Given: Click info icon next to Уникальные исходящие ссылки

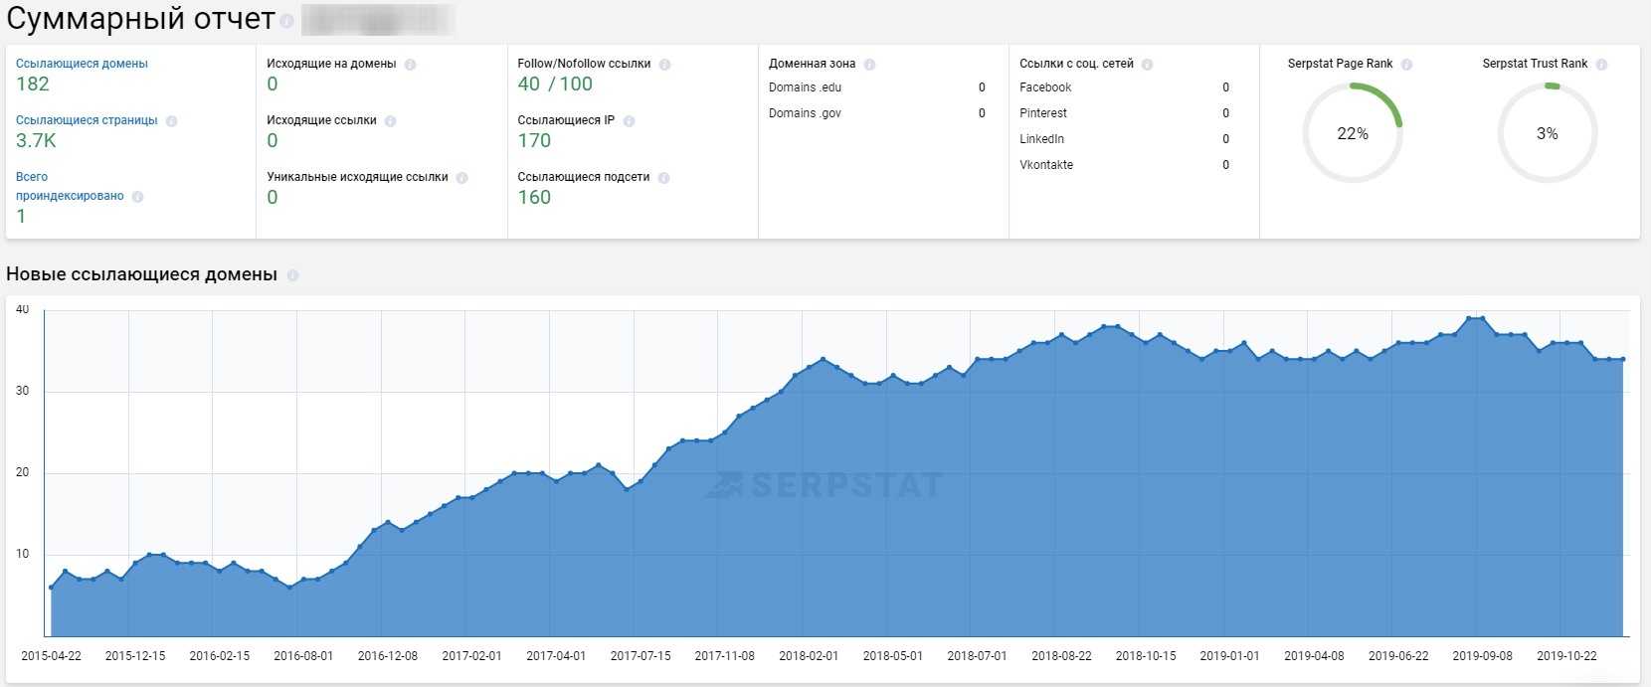Looking at the screenshot, I should [461, 178].
